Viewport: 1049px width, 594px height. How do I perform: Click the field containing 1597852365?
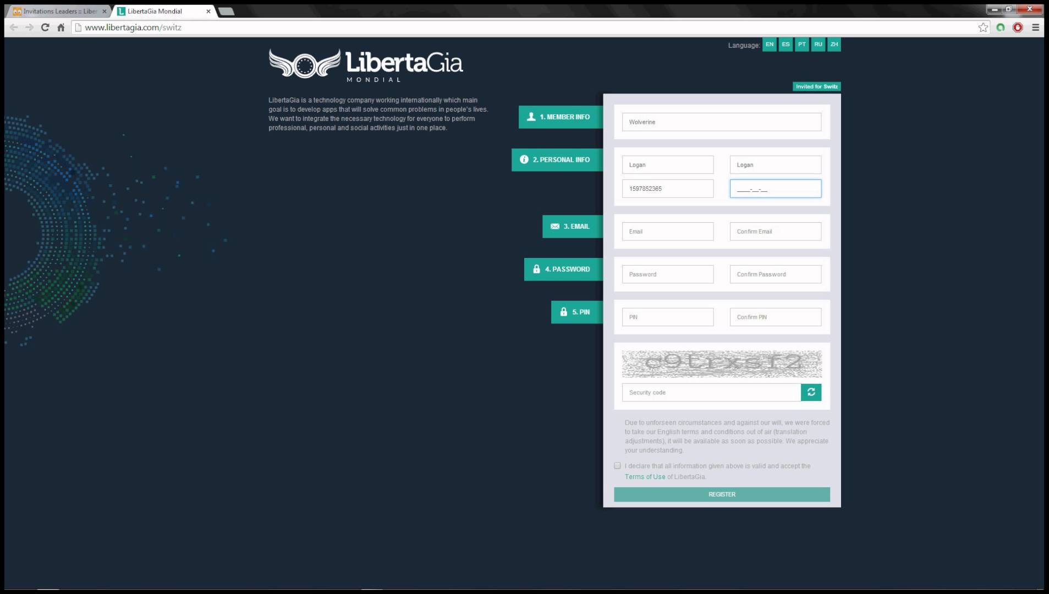tap(668, 189)
